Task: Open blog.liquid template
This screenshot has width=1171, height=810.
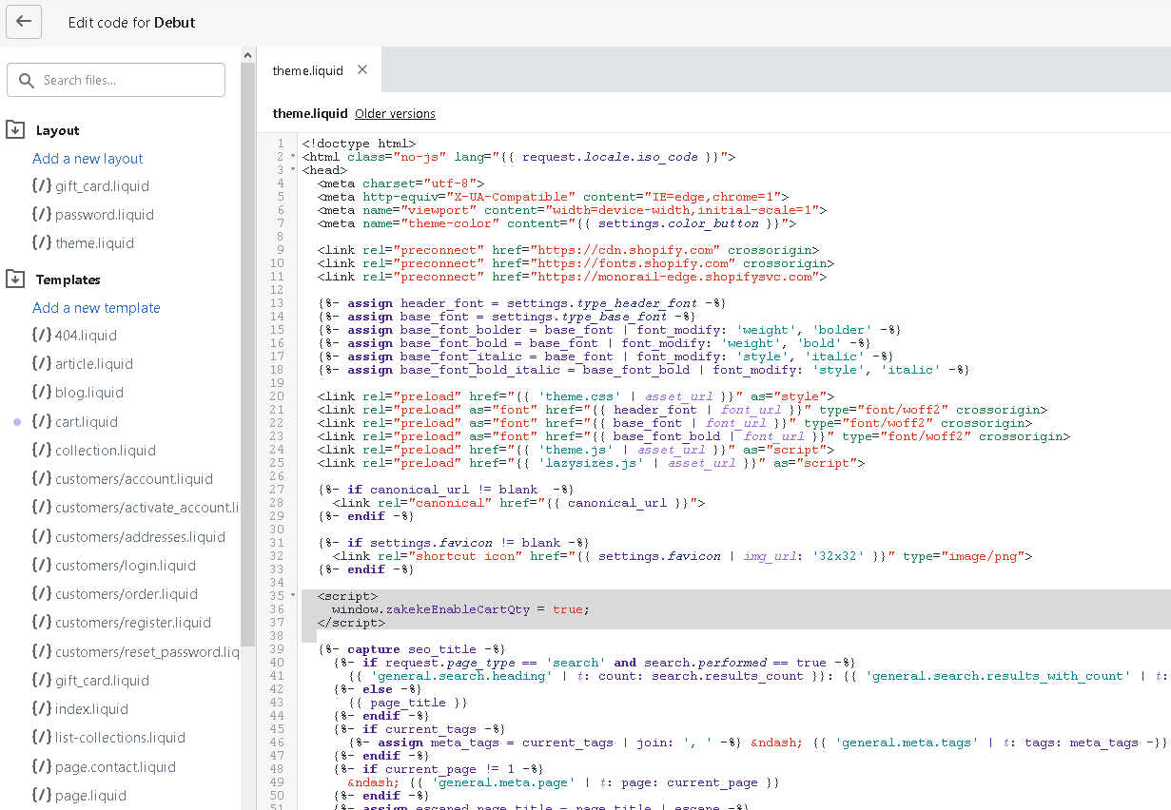Action: point(89,393)
